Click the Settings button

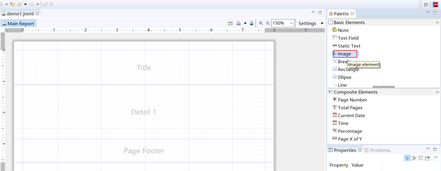click(x=307, y=23)
